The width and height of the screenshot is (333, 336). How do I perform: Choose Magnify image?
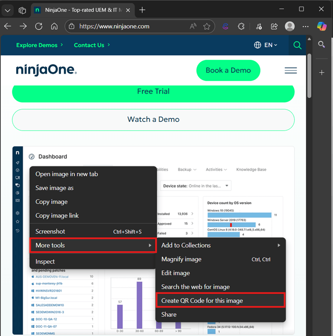[x=221, y=259]
